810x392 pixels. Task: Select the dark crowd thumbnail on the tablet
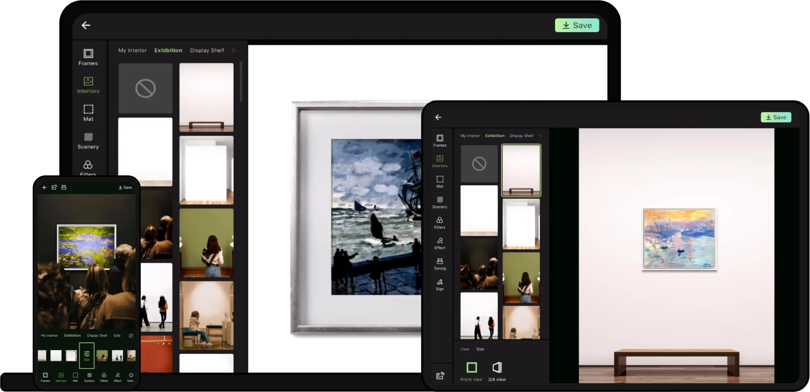coord(479,264)
